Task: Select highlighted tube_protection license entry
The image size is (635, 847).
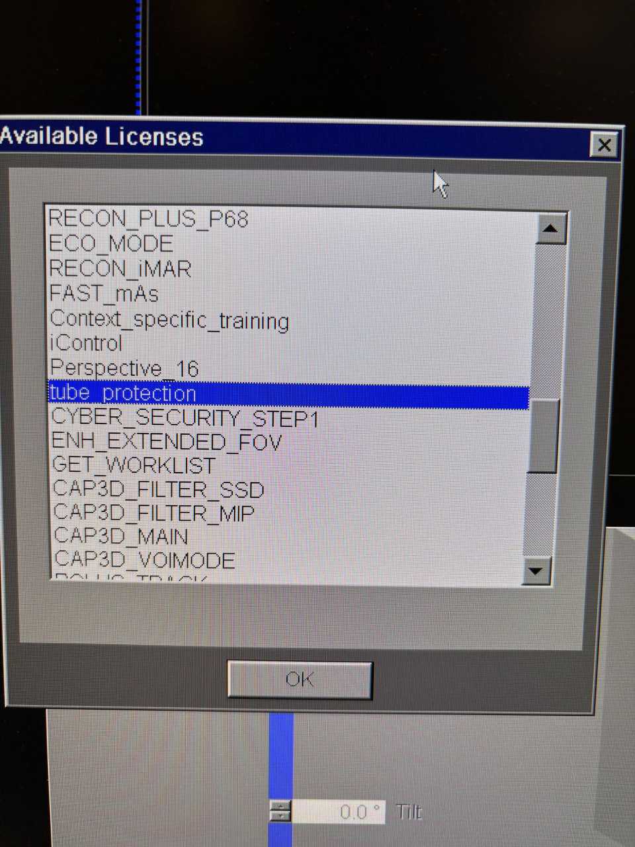Action: (123, 394)
